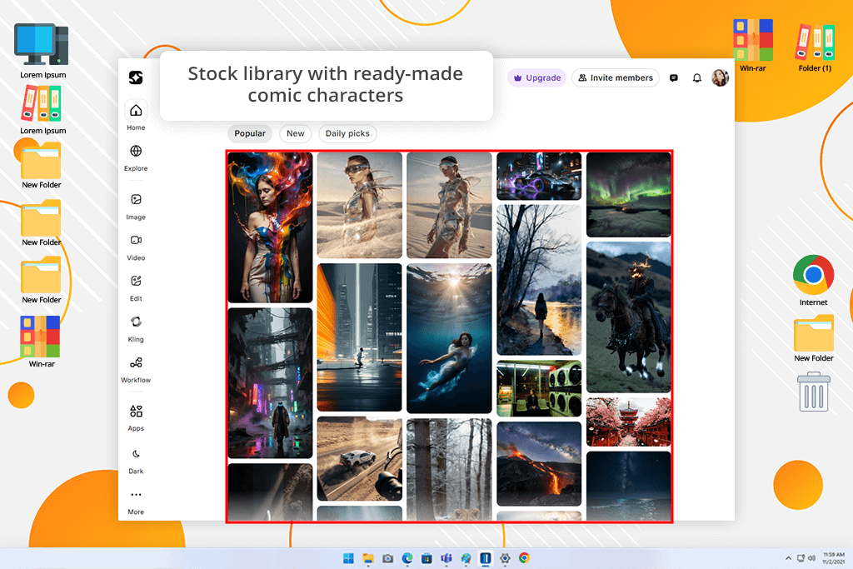Viewport: 853px width, 569px height.
Task: Open the green aurora borealis image
Action: coord(628,194)
